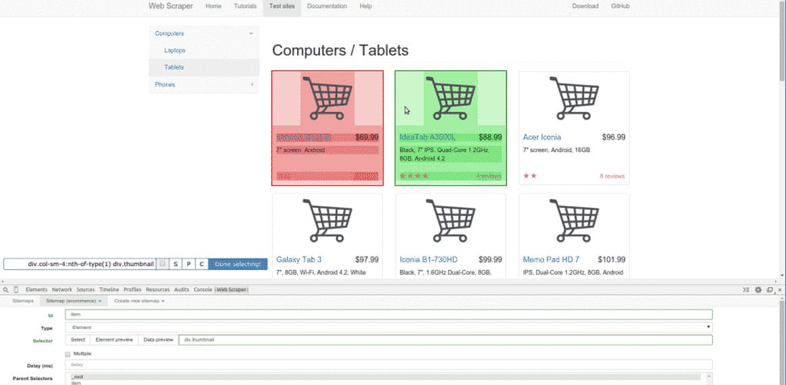Switch to the Timeline DevTools tab
The height and width of the screenshot is (385, 786).
tap(109, 290)
